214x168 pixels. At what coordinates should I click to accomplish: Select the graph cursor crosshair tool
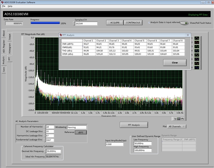[175, 119]
